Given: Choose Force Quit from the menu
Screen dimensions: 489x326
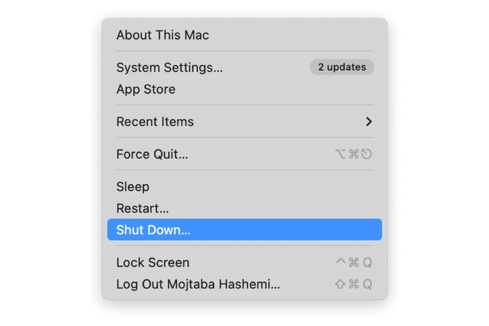Looking at the screenshot, I should point(152,154).
